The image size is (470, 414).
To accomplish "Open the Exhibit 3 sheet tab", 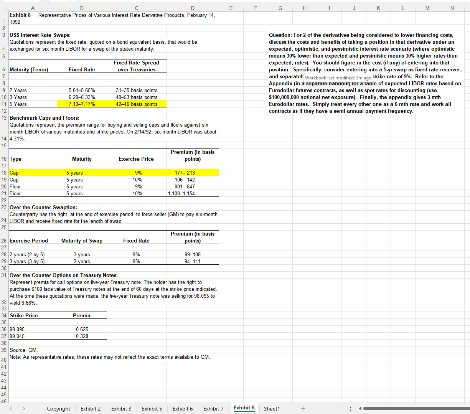I will [x=121, y=409].
